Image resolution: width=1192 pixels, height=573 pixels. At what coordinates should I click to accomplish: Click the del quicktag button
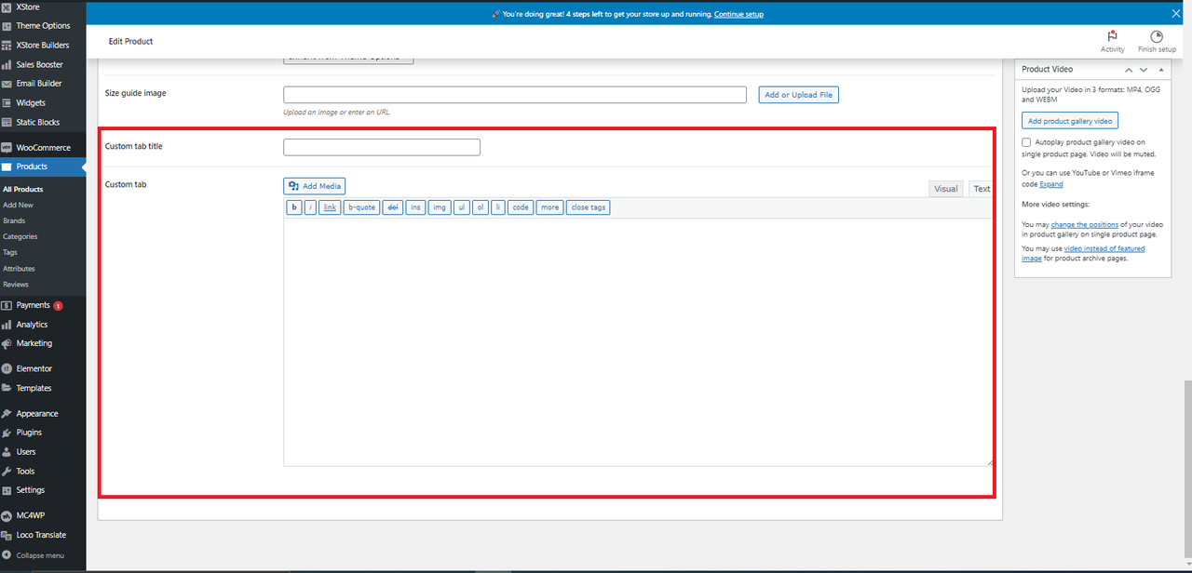coord(393,207)
